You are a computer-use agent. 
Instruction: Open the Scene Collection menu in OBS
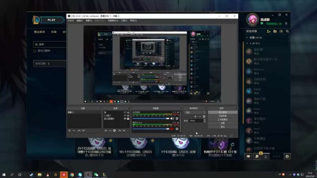click(x=113, y=21)
